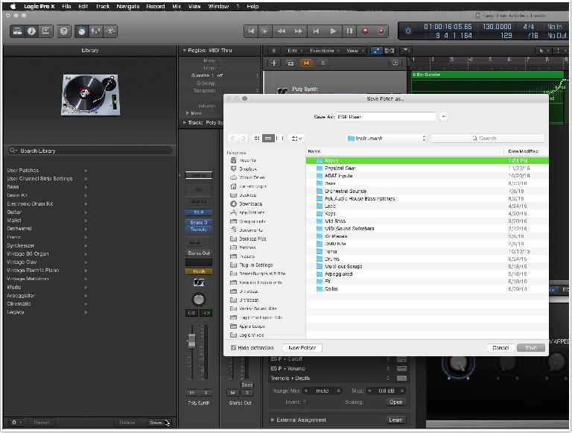Click the Search field in save dialog

487,139
